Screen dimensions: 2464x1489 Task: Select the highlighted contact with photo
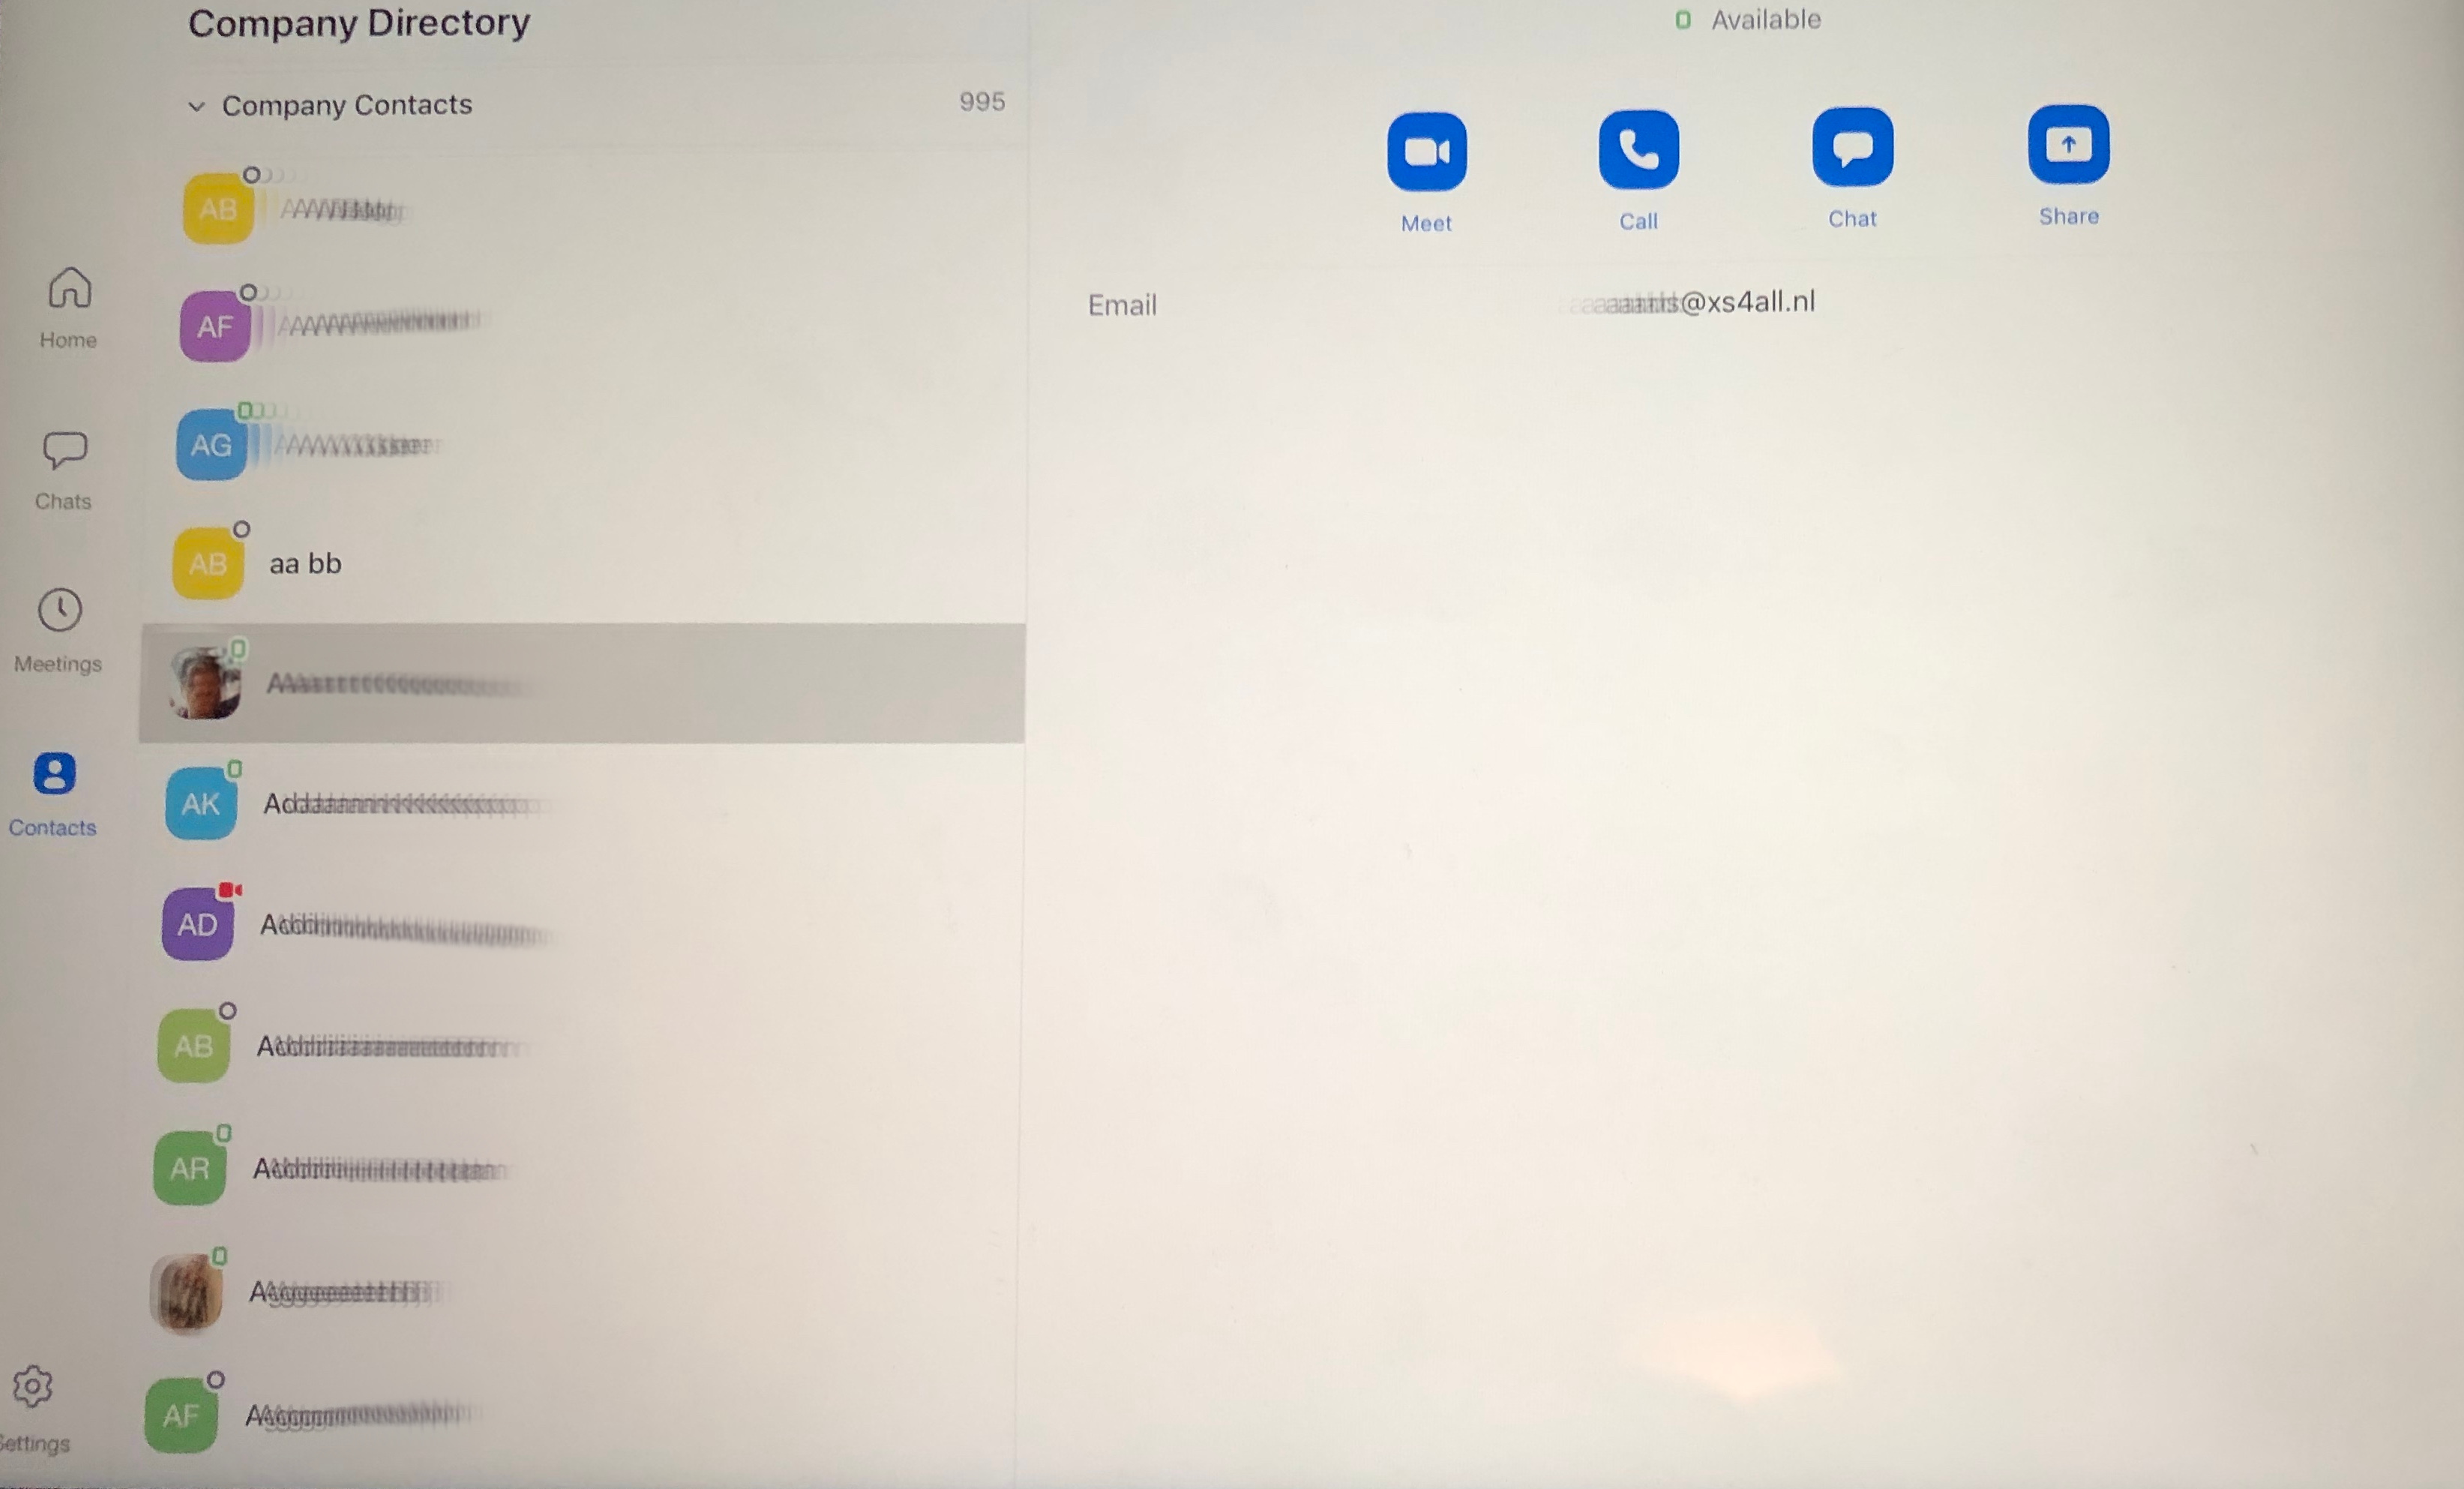(x=581, y=683)
